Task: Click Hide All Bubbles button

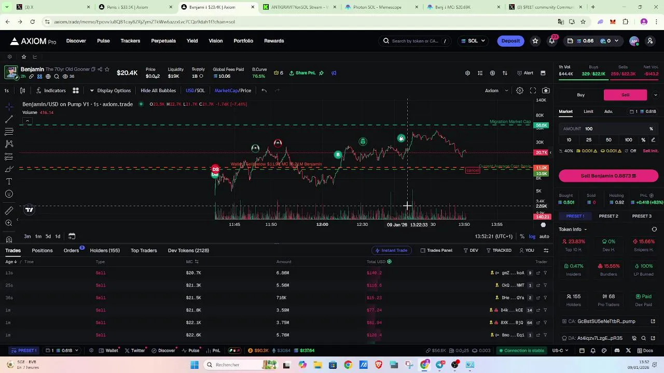Action: pos(158,91)
